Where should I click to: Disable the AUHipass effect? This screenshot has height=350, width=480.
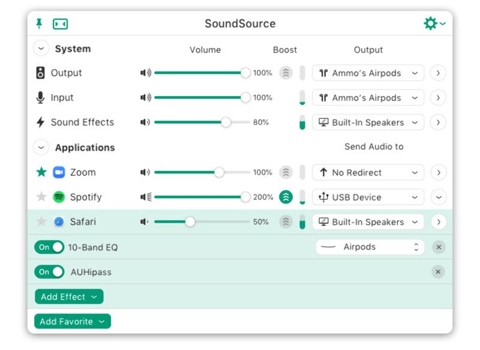50,272
